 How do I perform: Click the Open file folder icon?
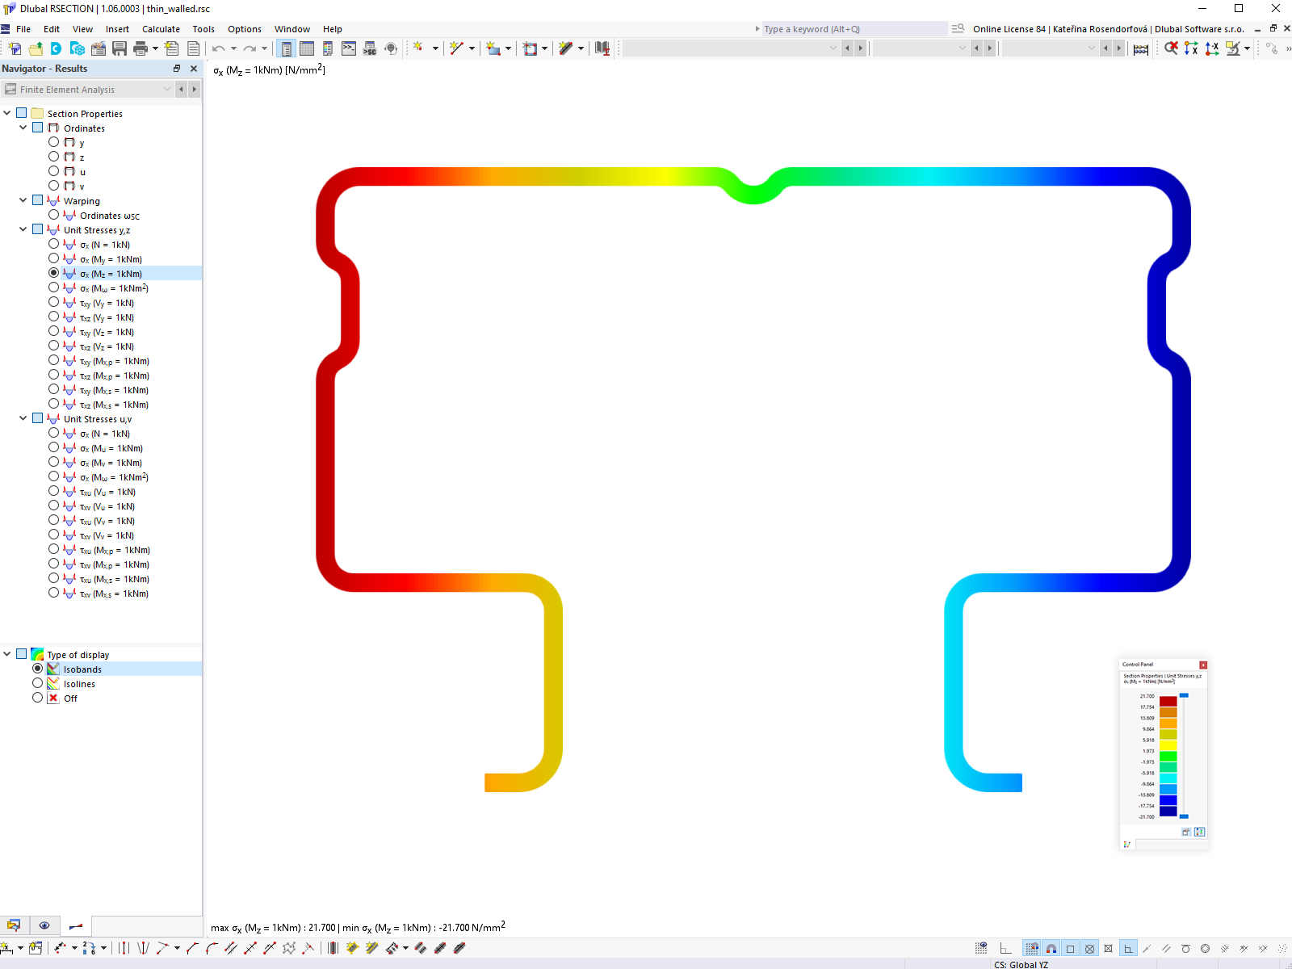tap(36, 48)
